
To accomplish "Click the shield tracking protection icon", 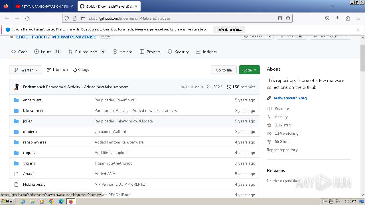I will [x=67, y=18].
